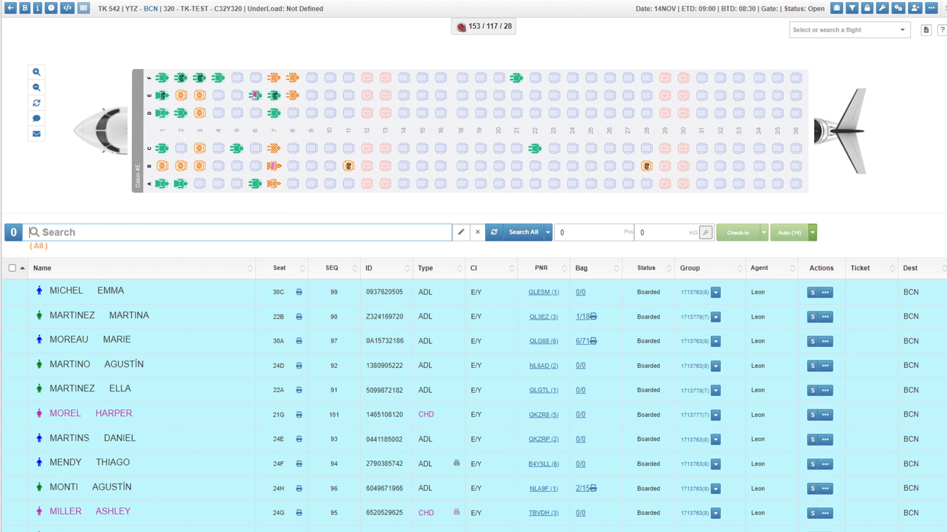Select seat 1F on the seat map
947x532 pixels.
pos(162,78)
